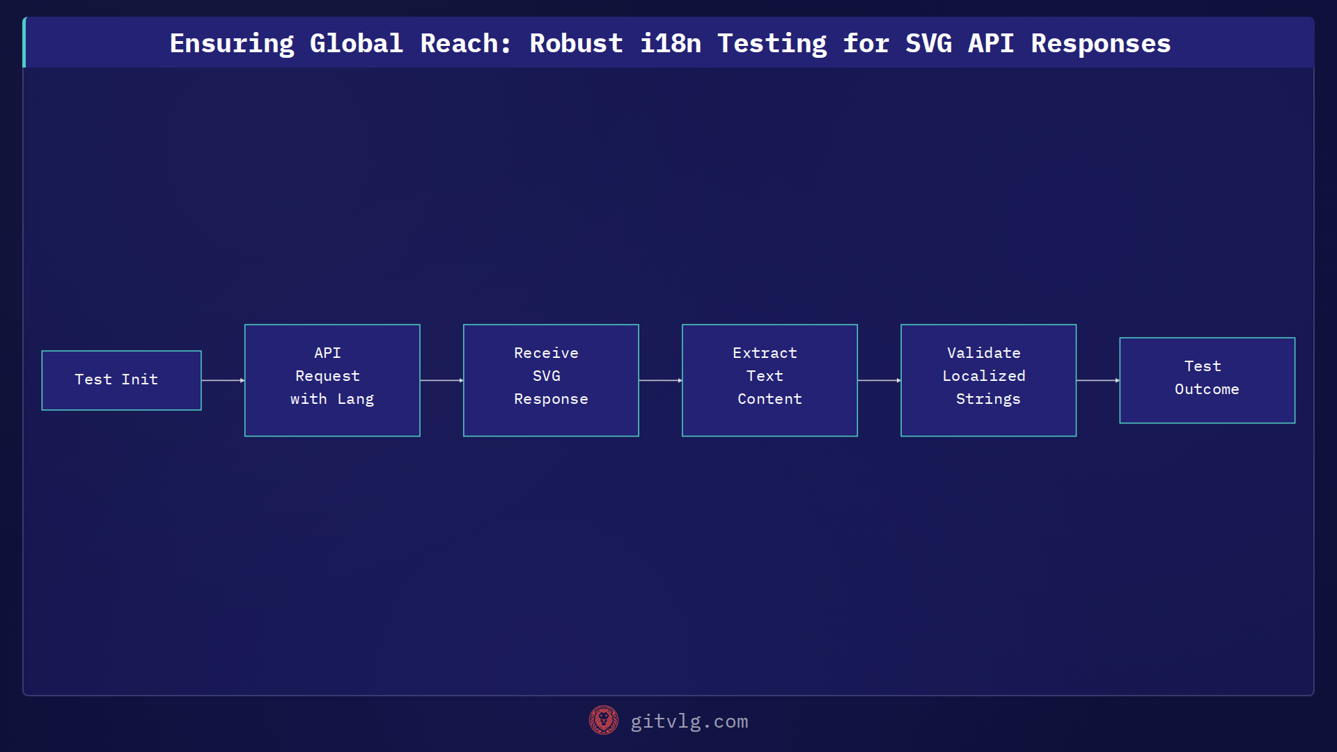This screenshot has width=1337, height=752.
Task: Select the API Request with Lang box
Action: coord(332,380)
